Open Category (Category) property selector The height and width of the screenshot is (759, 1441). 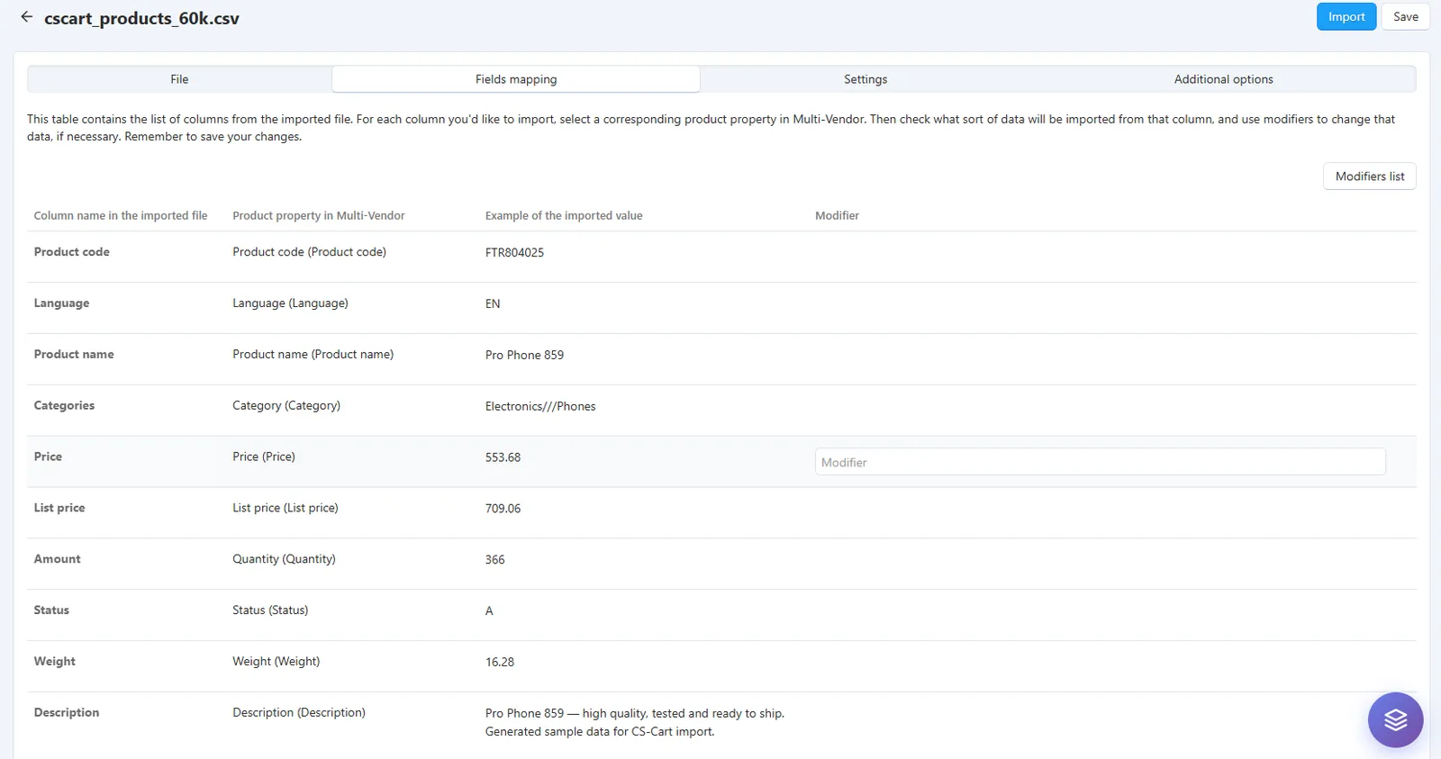[x=286, y=406]
